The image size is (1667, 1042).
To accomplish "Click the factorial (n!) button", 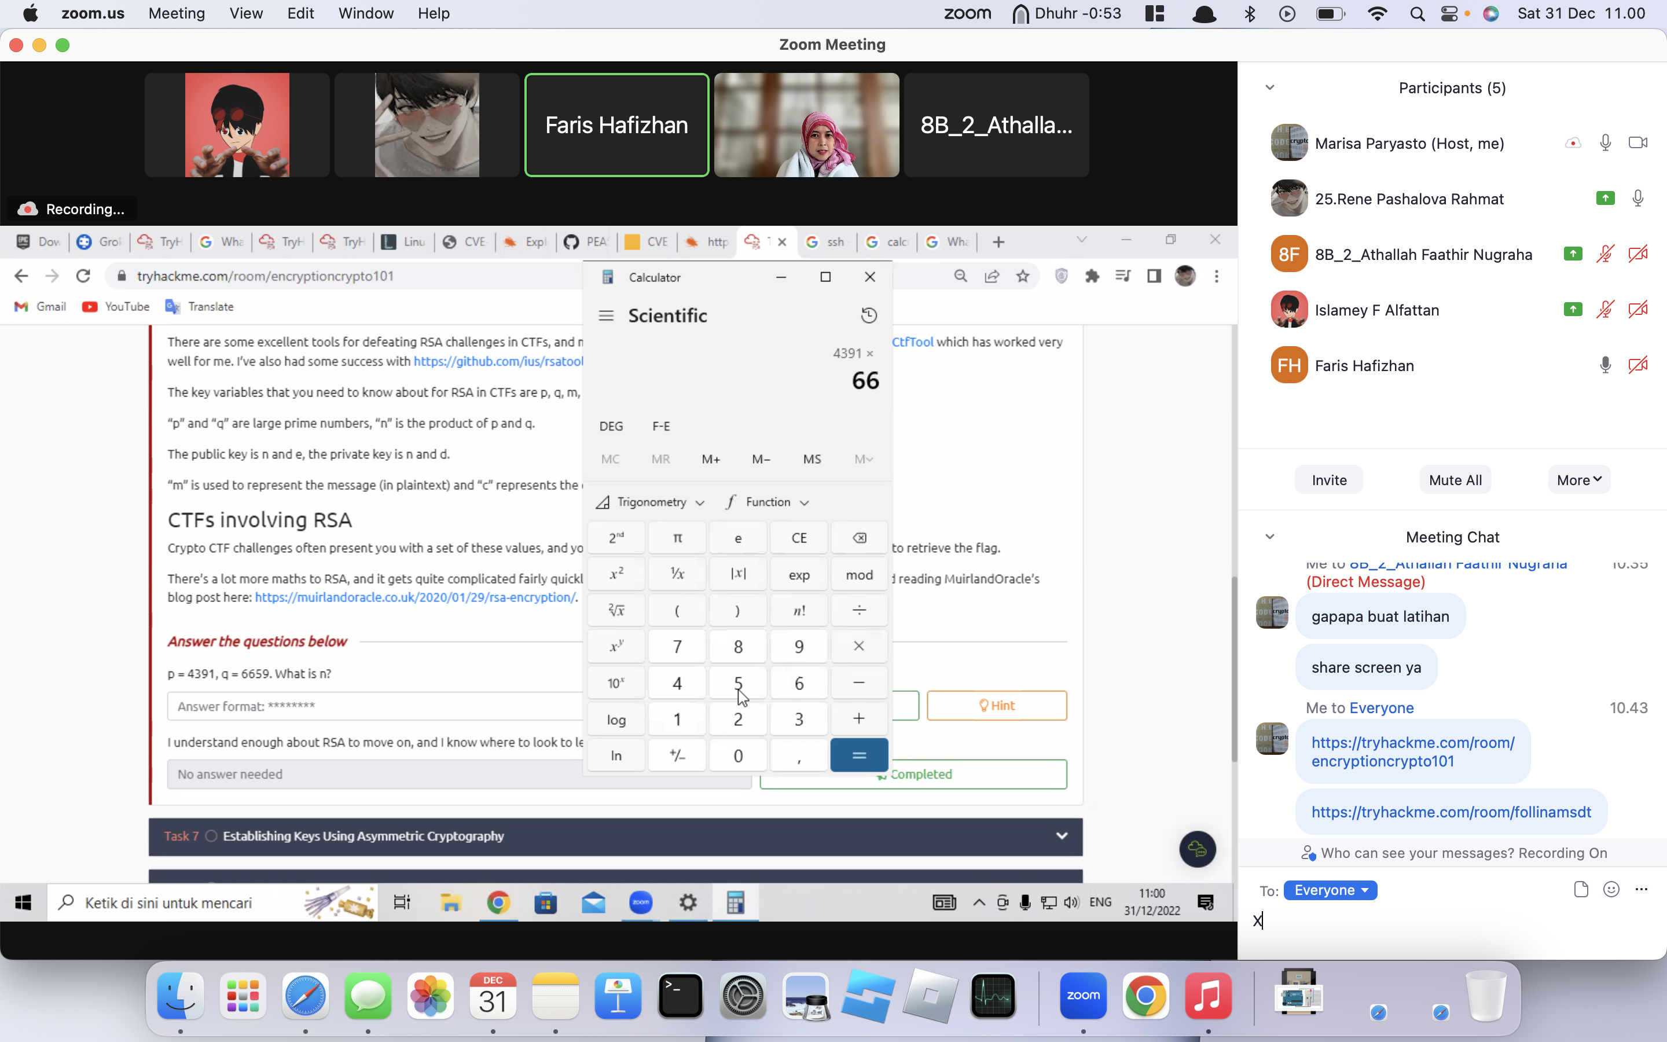I will tap(798, 610).
